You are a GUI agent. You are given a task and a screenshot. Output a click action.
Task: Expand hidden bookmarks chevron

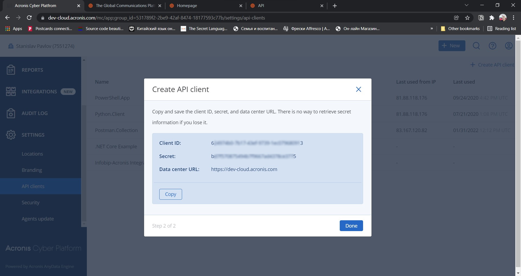click(x=431, y=28)
